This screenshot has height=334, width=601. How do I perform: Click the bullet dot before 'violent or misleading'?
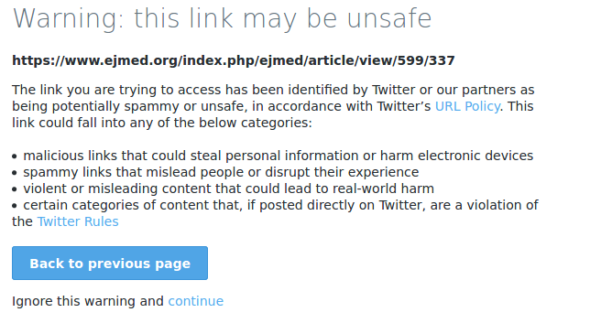coord(15,189)
